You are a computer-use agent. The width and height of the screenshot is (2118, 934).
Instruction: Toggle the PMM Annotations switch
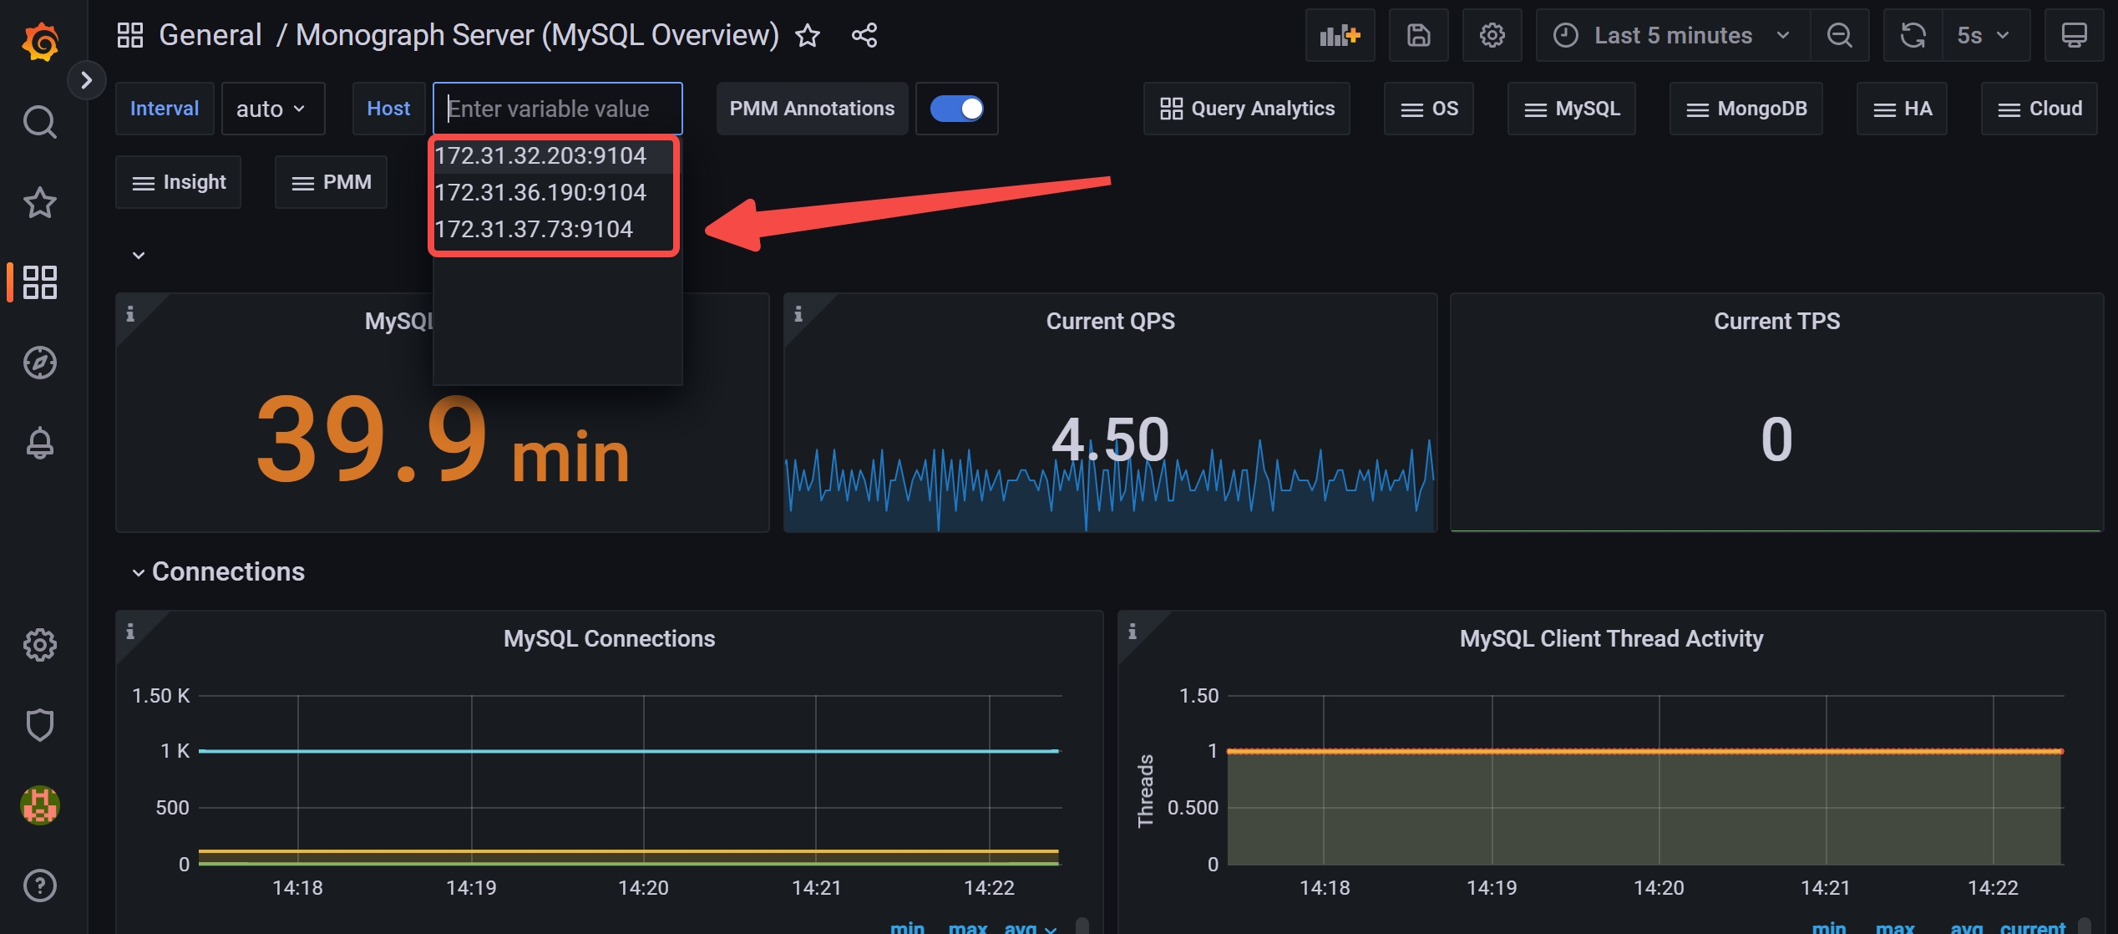(x=957, y=109)
